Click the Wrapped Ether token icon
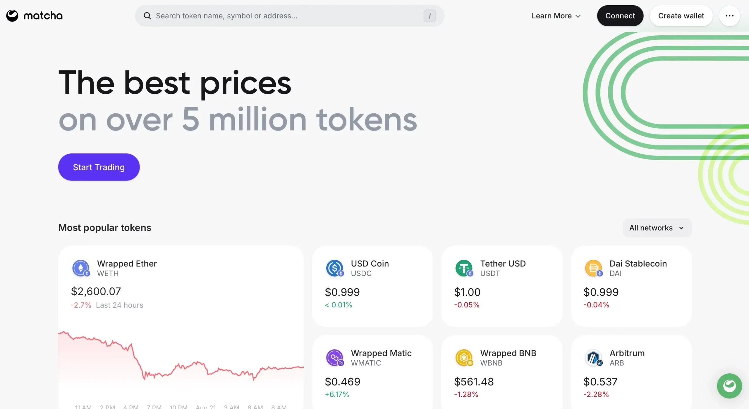Viewport: 749px width, 409px height. coord(81,268)
